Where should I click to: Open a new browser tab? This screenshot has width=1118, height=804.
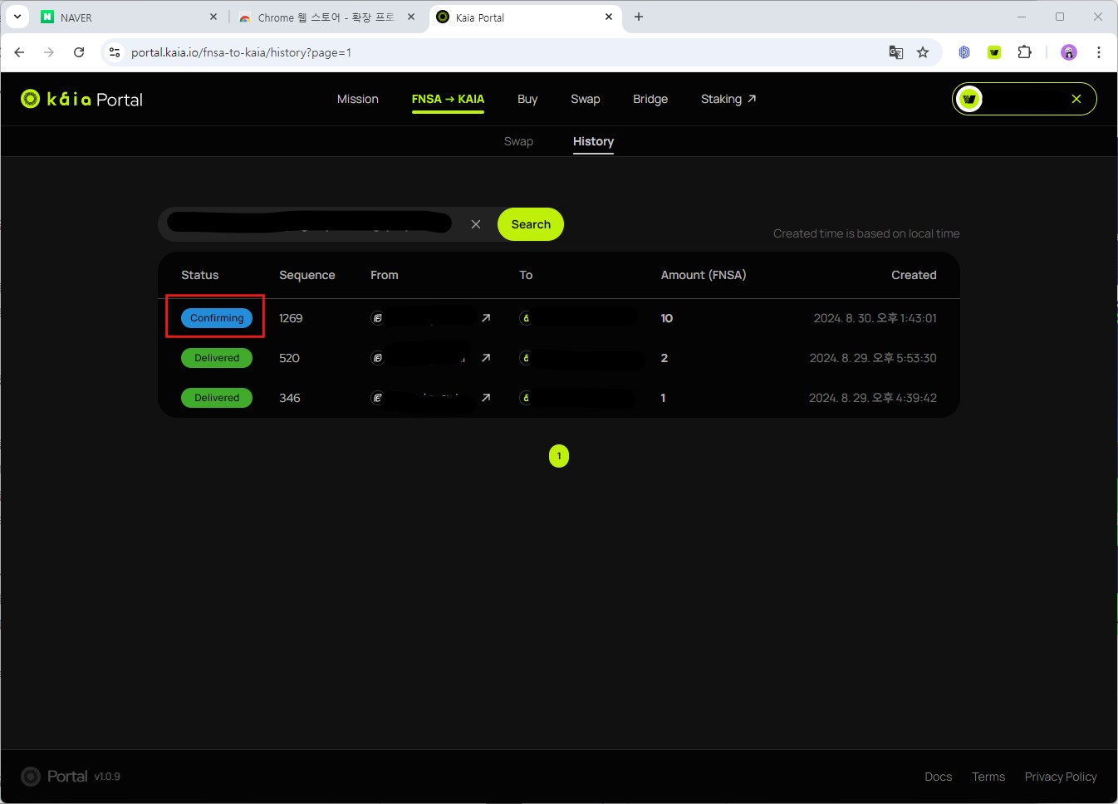click(x=639, y=17)
